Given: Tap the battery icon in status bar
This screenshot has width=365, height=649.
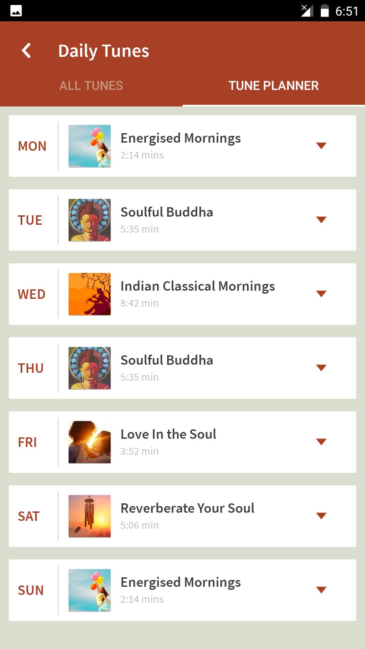Looking at the screenshot, I should click(325, 11).
